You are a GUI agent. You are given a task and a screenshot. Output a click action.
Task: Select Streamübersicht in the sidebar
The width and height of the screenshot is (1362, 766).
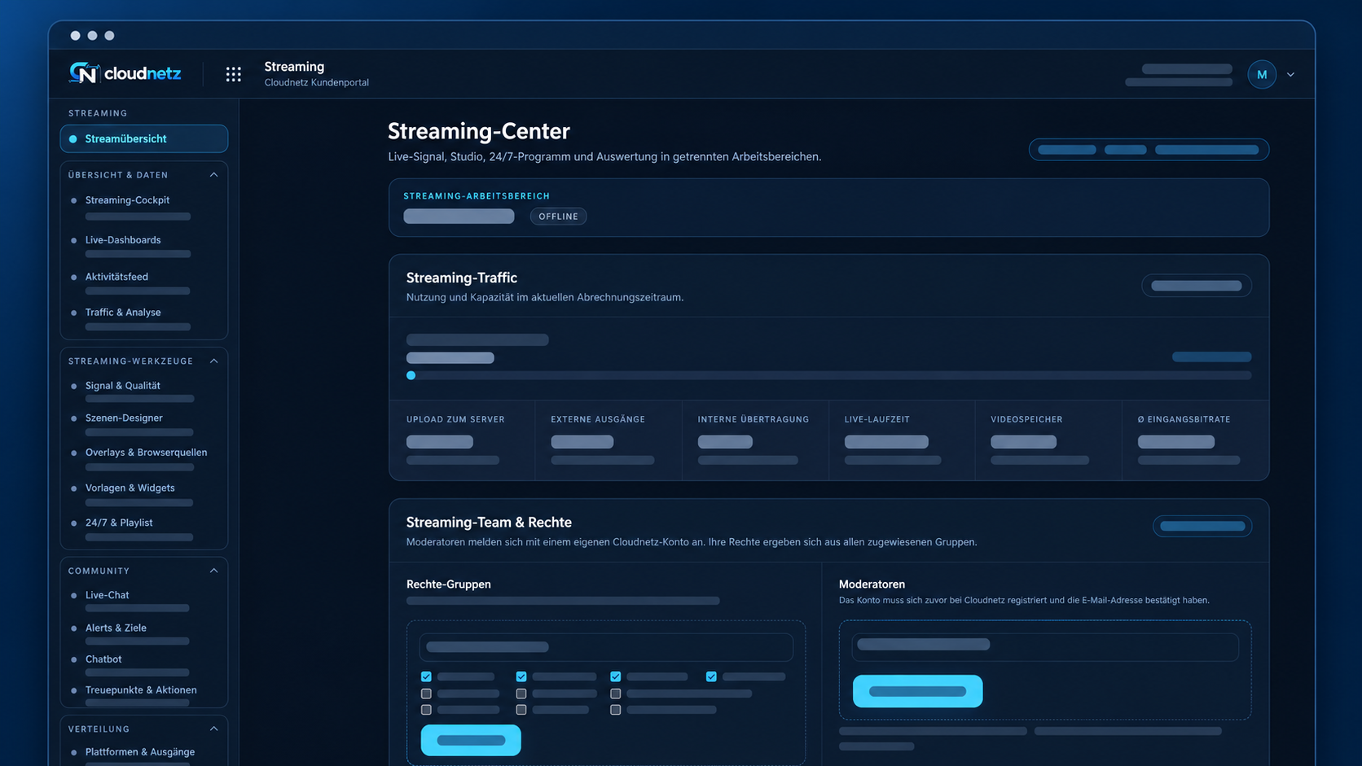pyautogui.click(x=144, y=138)
